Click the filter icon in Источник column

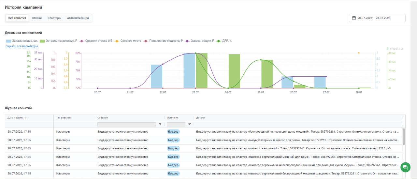[x=189, y=124]
